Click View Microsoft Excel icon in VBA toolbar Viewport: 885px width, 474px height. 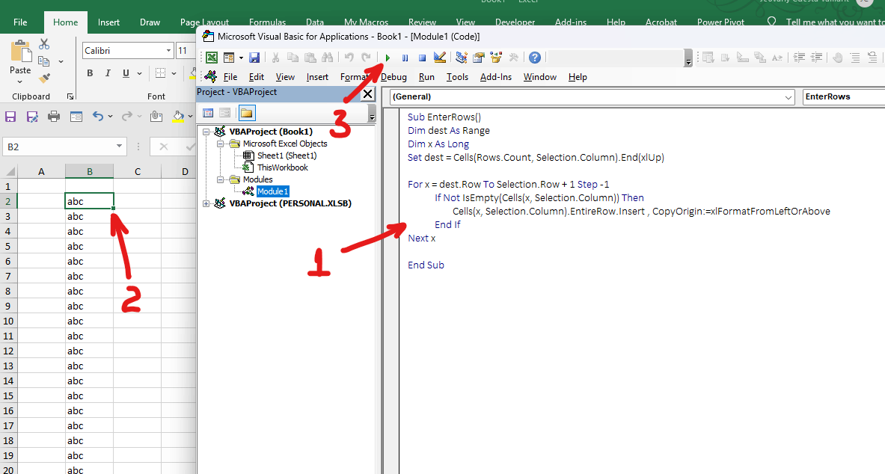[x=212, y=57]
